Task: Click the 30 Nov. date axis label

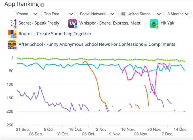Action: coord(154,129)
